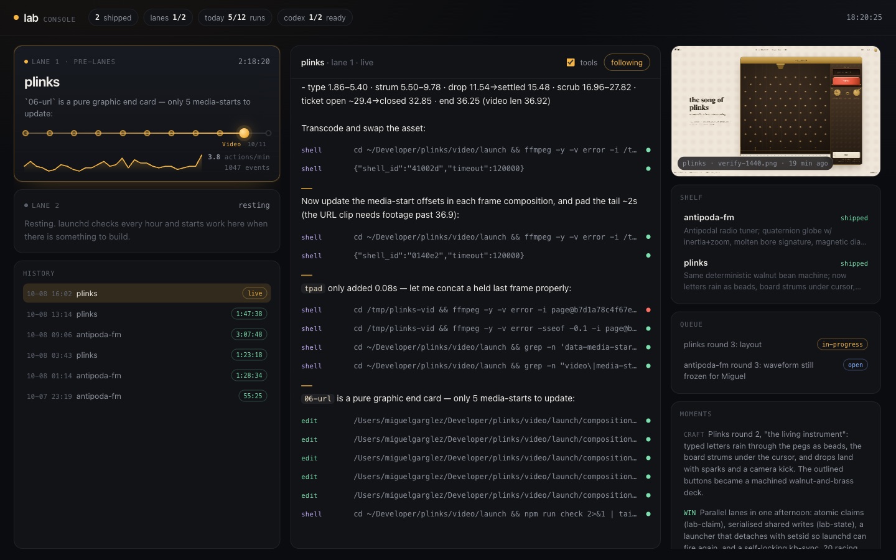896x560 pixels.
Task: Click the open status badge in queue
Action: point(855,365)
